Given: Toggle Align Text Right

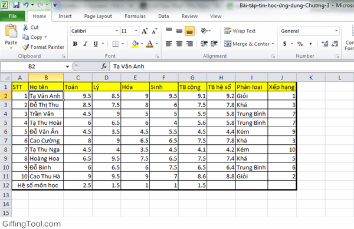Looking at the screenshot, I should [189, 44].
